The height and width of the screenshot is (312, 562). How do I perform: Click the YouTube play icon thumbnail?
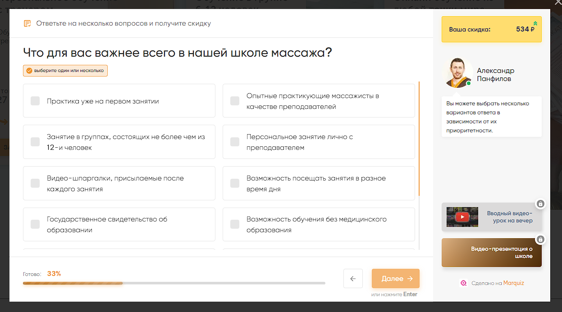(x=462, y=217)
